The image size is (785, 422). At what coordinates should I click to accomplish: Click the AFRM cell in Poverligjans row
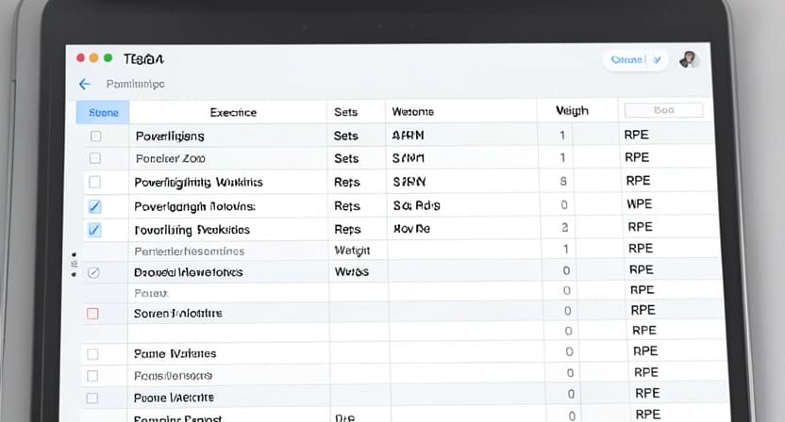pos(408,135)
